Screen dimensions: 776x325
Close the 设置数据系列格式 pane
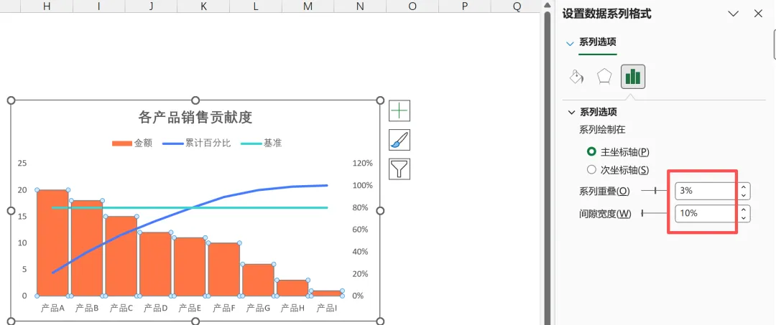(758, 14)
